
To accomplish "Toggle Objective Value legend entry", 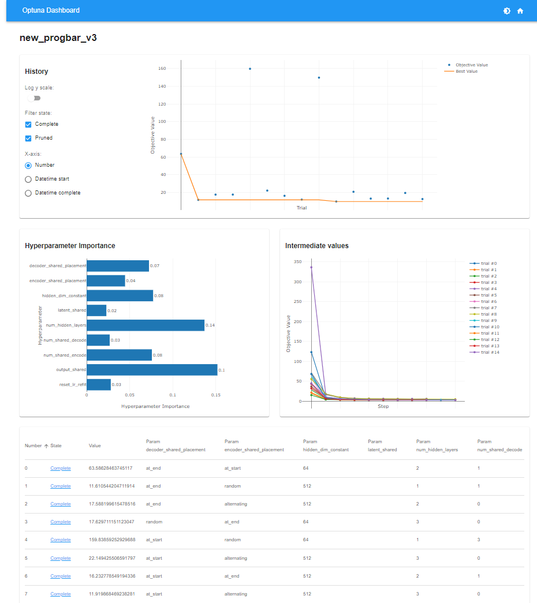I will [x=466, y=65].
